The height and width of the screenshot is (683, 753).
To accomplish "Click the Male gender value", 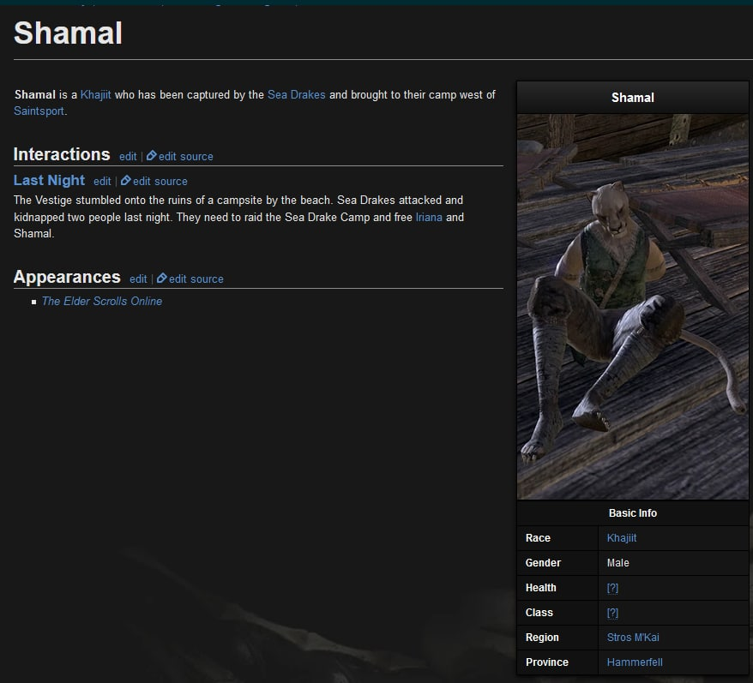I will point(617,563).
